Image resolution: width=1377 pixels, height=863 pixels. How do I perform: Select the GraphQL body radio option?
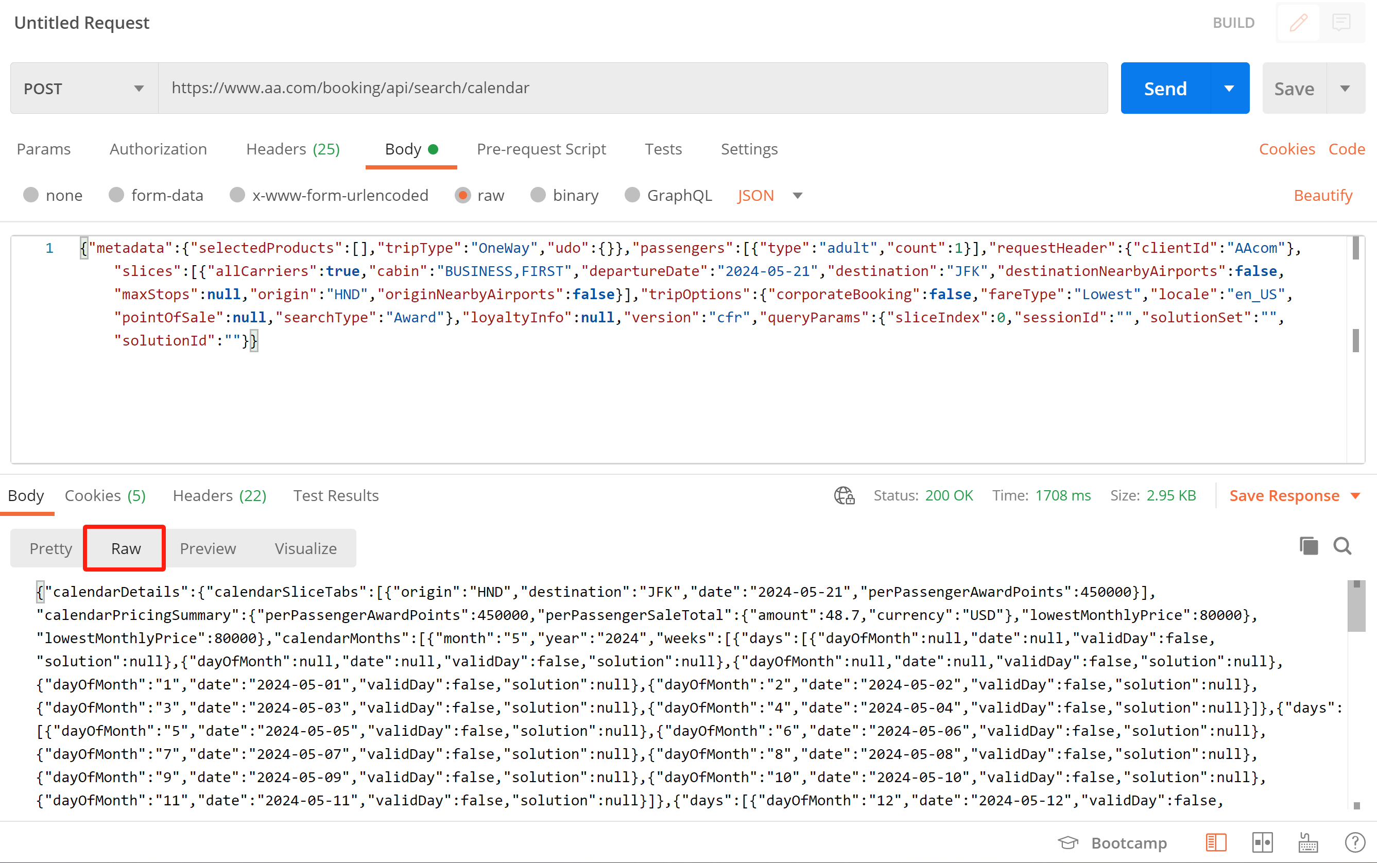click(x=632, y=195)
